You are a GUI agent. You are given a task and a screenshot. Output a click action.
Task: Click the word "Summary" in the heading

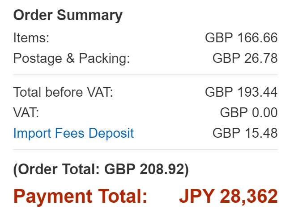[x=91, y=16]
